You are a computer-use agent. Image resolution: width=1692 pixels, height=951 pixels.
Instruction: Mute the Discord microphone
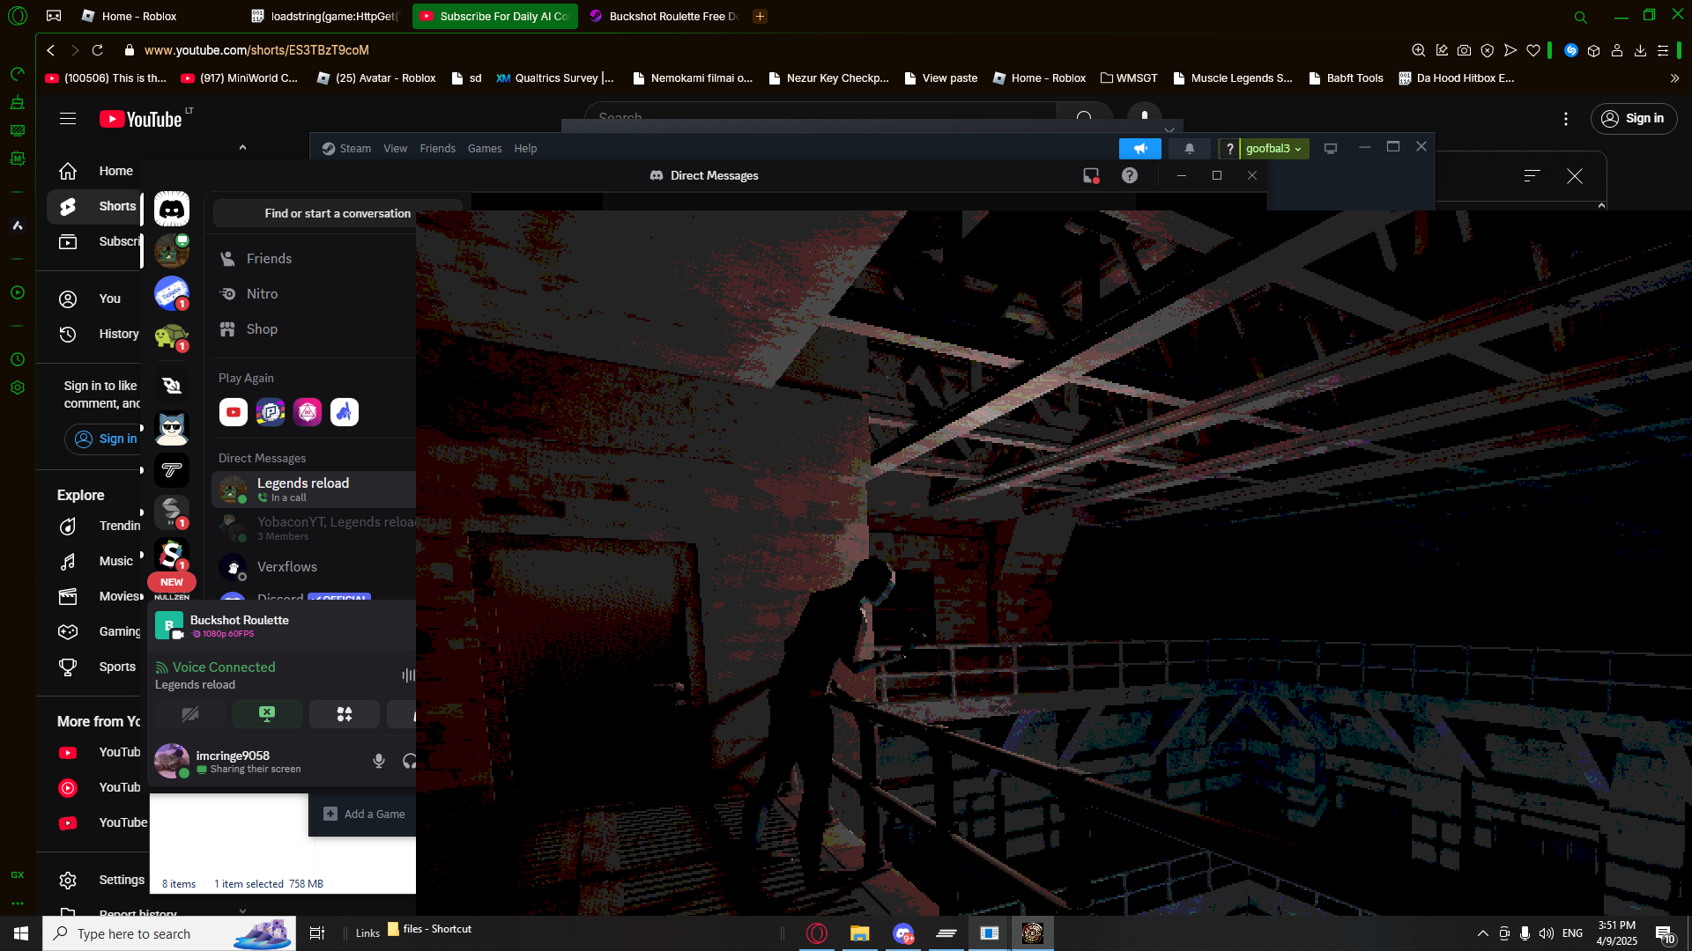click(x=379, y=761)
